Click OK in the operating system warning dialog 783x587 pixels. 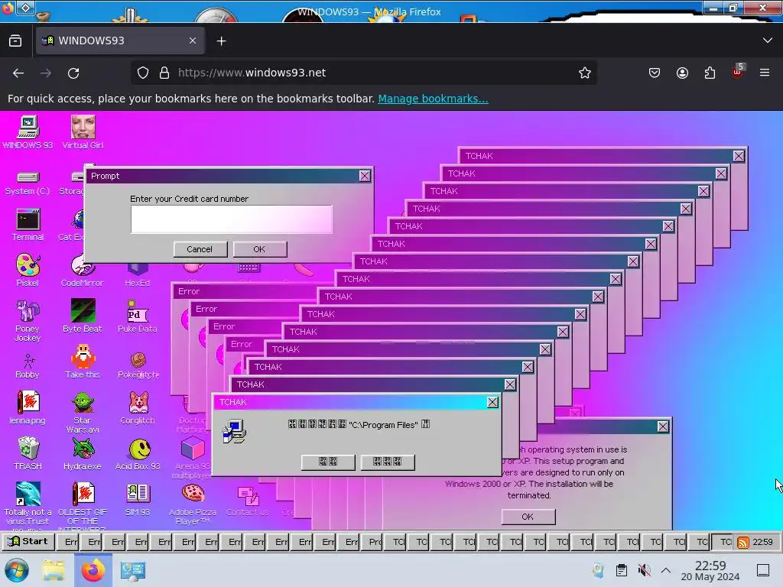tap(528, 517)
